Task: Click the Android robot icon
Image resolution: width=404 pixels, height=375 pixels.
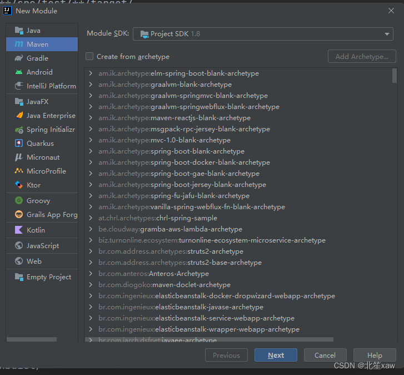Action: pyautogui.click(x=19, y=72)
